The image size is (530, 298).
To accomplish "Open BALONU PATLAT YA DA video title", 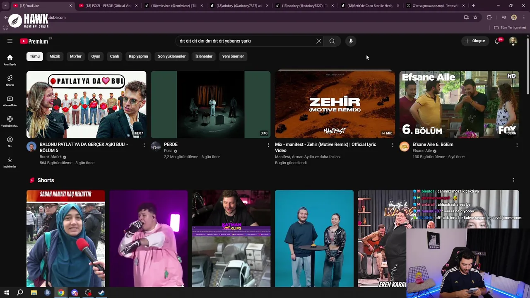I will [x=84, y=147].
